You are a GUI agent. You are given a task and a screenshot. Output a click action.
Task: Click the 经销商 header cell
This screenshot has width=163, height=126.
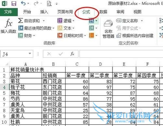coord(53,76)
